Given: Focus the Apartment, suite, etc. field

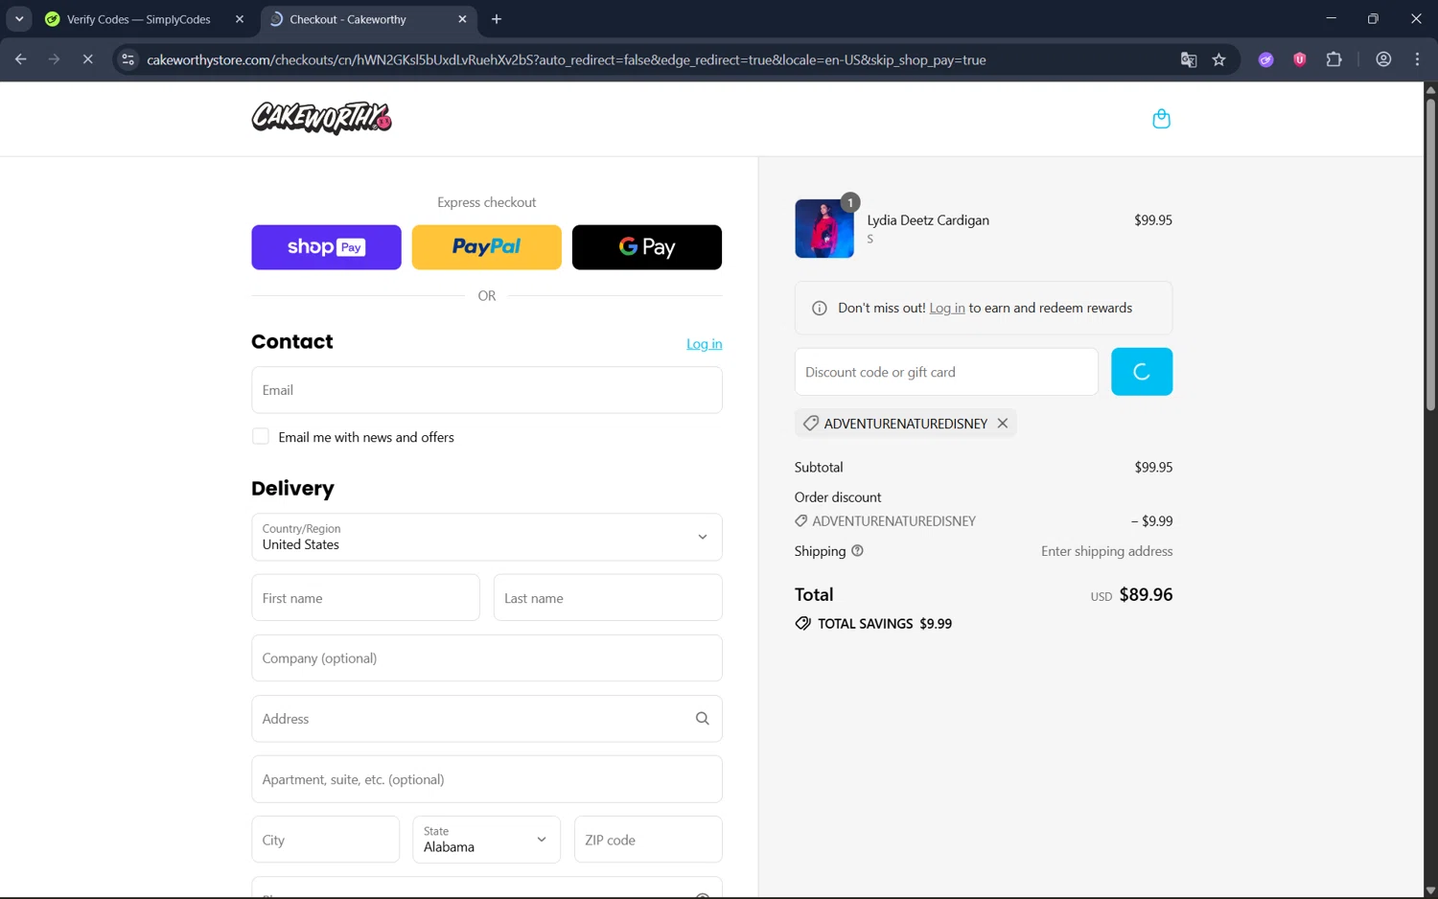Looking at the screenshot, I should (x=487, y=779).
